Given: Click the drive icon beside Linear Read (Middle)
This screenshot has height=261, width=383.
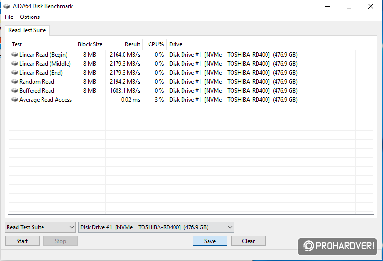Looking at the screenshot, I should tap(15, 64).
